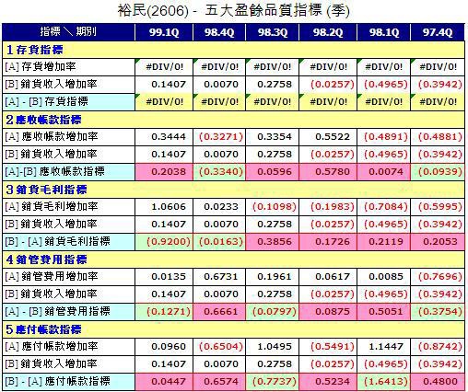This screenshot has height=392, width=468.
Task: Click the (0.4881) receivables growth cell
Action: click(x=438, y=137)
